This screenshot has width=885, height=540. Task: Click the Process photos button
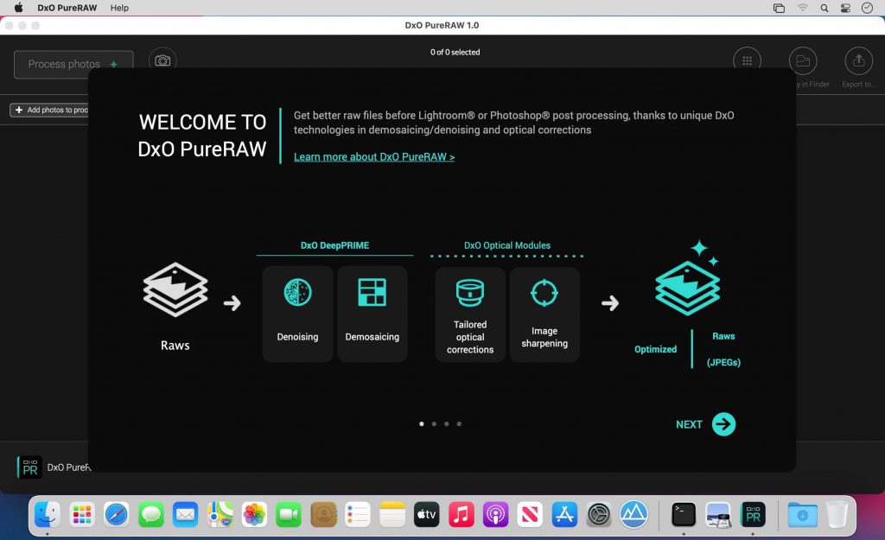click(73, 64)
